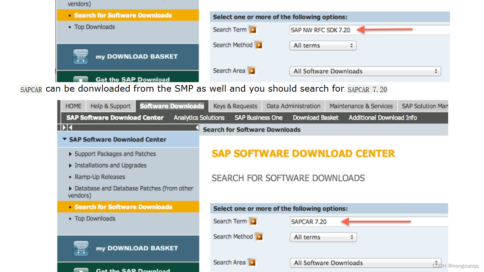This screenshot has height=272, width=484.
Task: Switch to the Help & Support tab
Action: click(x=110, y=106)
